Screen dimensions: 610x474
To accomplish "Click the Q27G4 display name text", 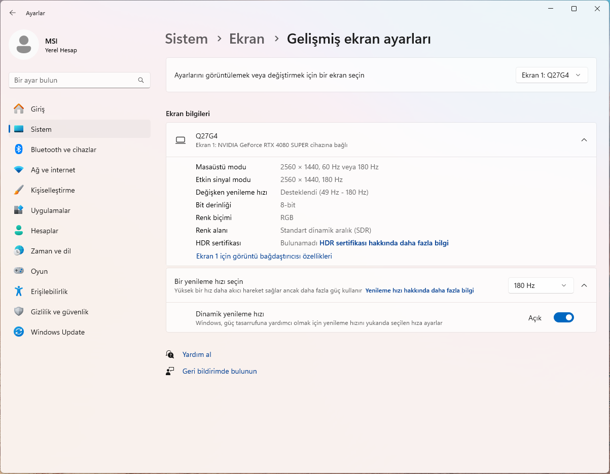I will (206, 136).
